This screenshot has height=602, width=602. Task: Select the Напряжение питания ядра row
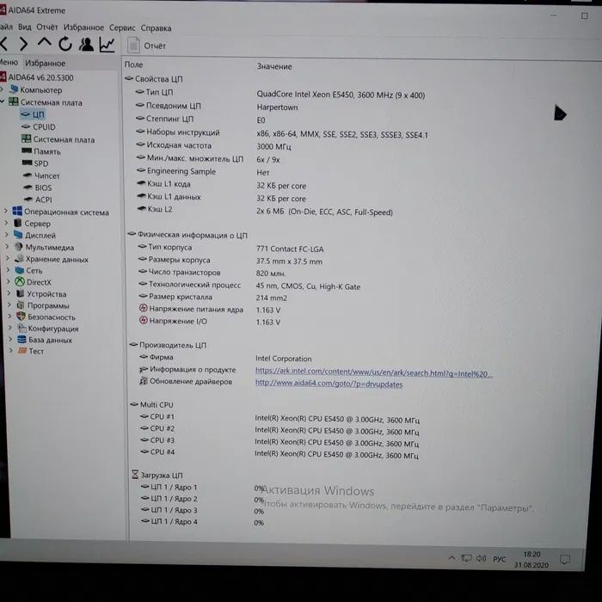(x=210, y=309)
